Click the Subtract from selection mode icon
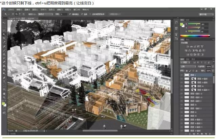This screenshot has width=216, height=139. point(20,14)
